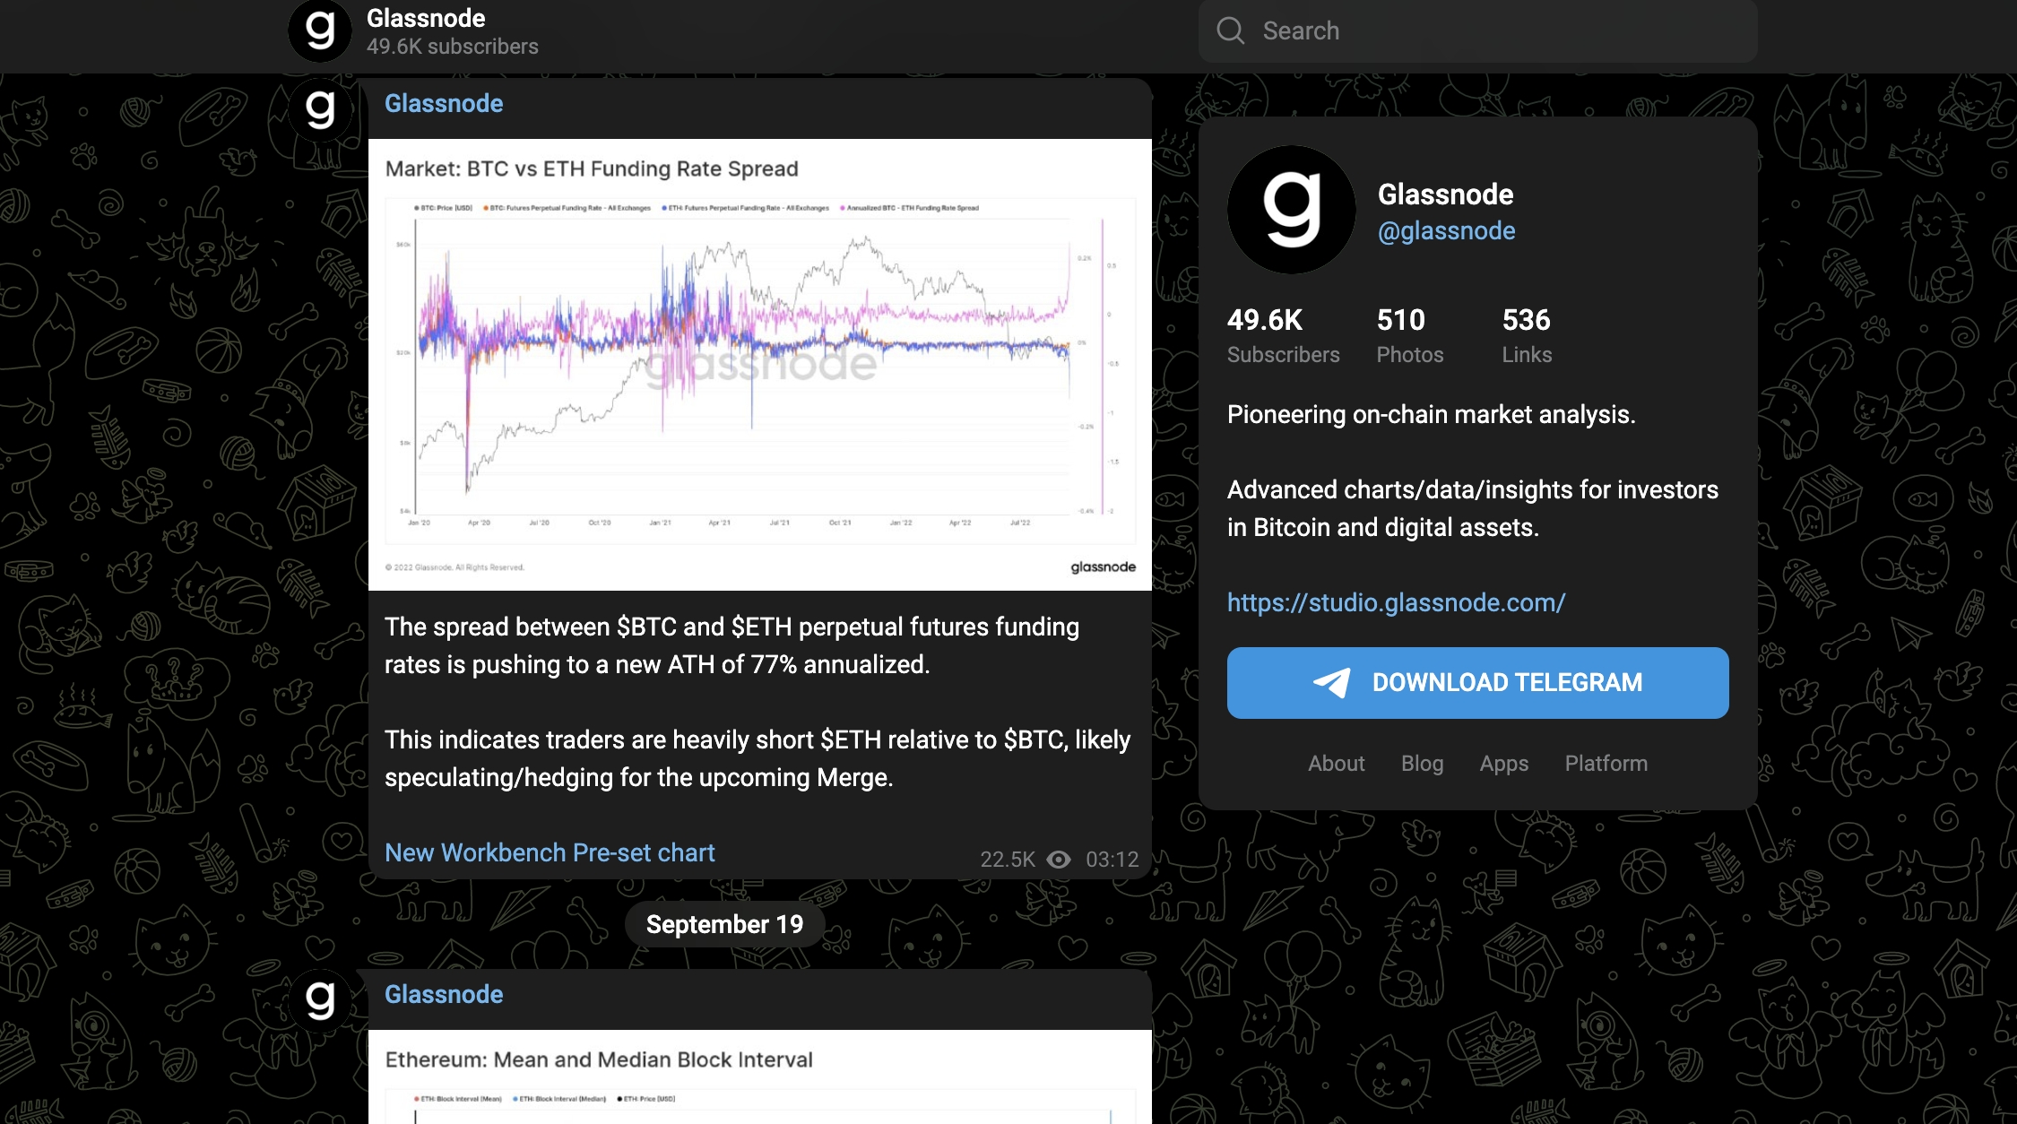Open the Ethereum Mean and Median Block Interval chart
Viewport: 2017px width, 1124px height.
pyautogui.click(x=760, y=1076)
